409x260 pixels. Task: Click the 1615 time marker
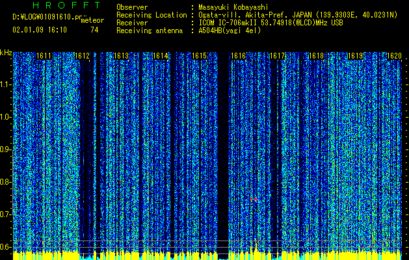[x=199, y=56]
